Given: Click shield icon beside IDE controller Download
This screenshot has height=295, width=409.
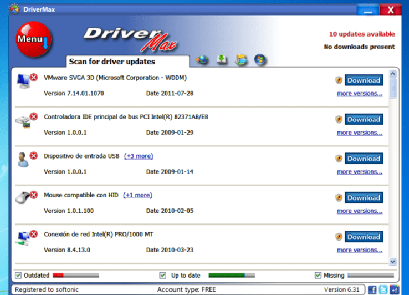Looking at the screenshot, I should coord(339,119).
